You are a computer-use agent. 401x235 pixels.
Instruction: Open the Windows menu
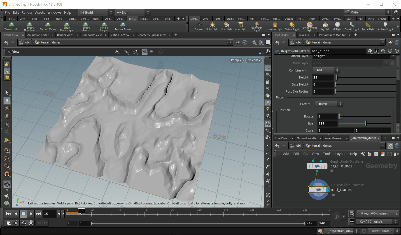tap(54, 12)
